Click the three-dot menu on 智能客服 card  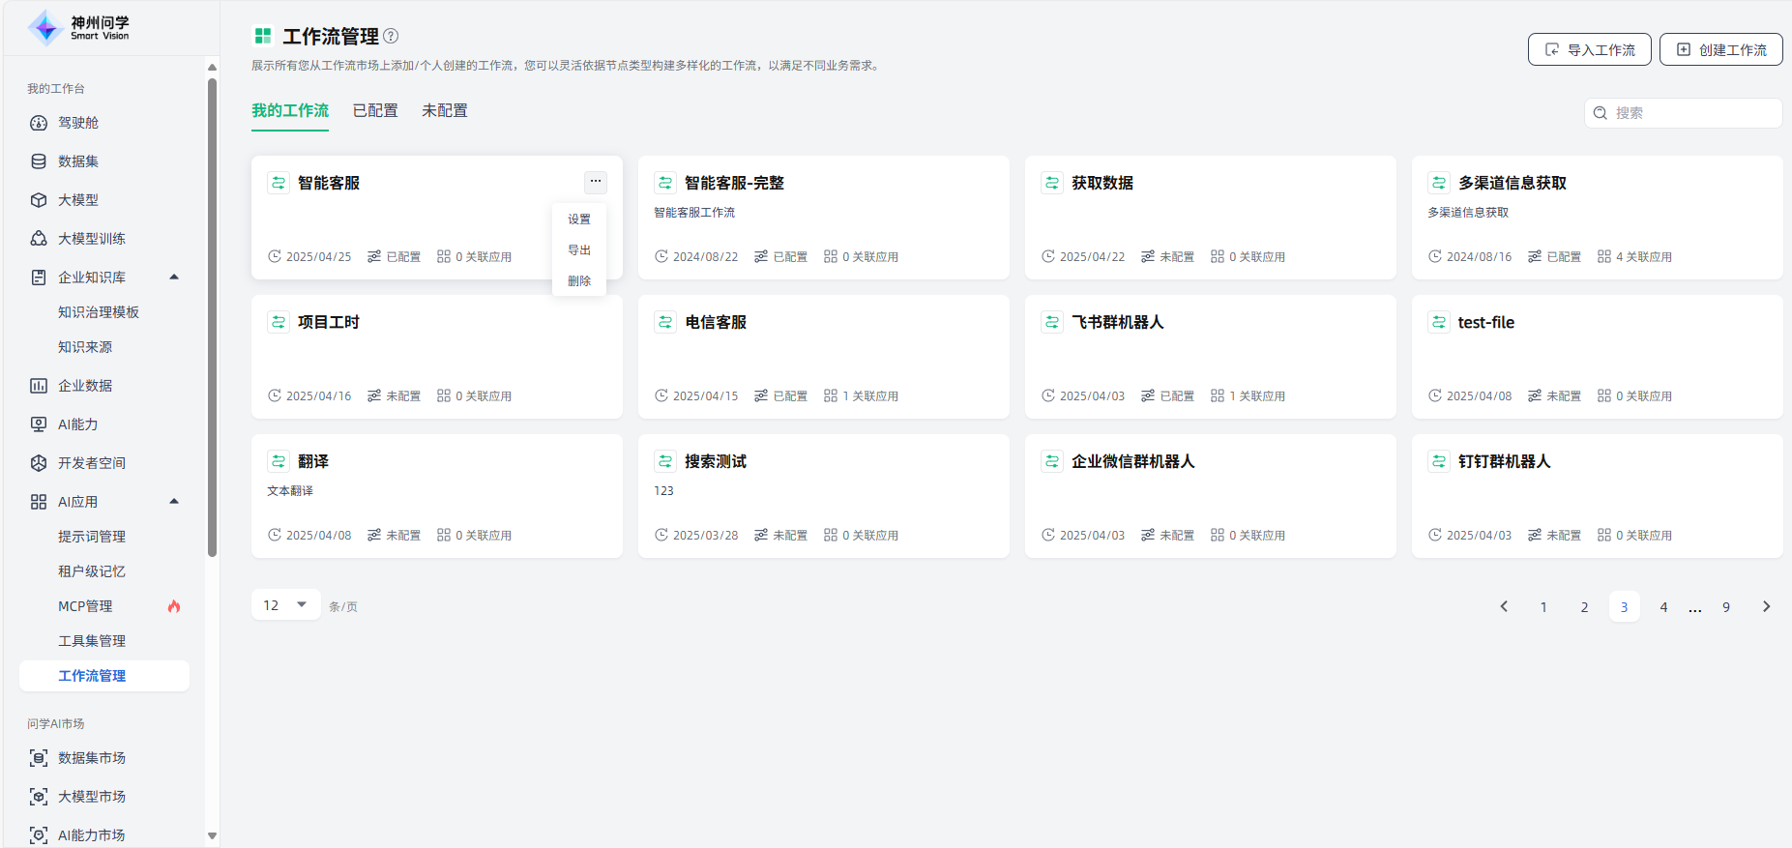(x=596, y=181)
